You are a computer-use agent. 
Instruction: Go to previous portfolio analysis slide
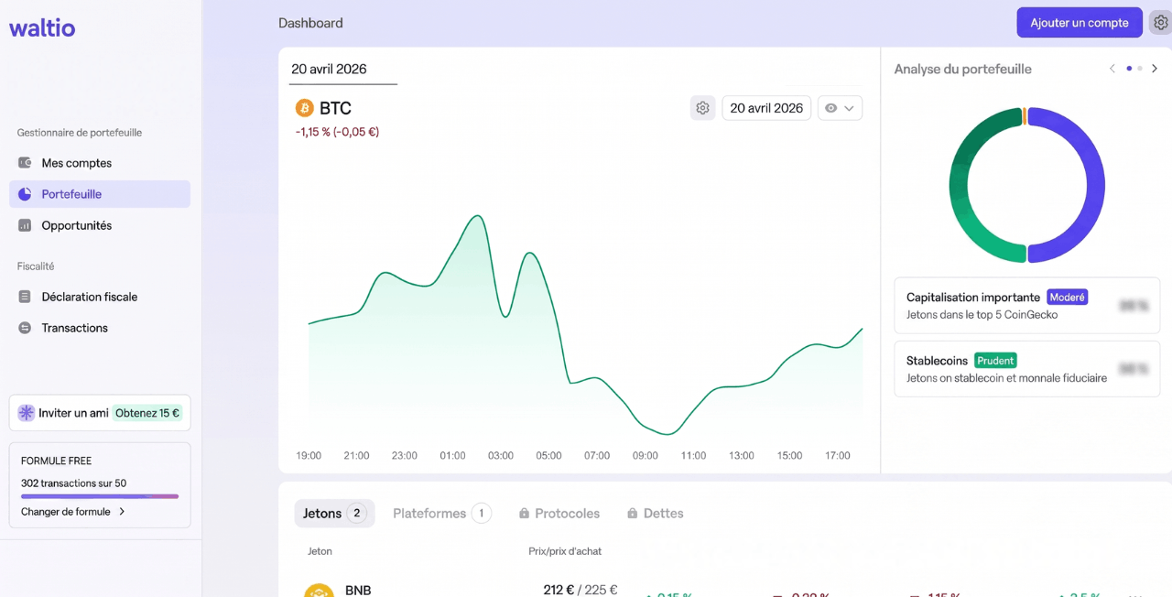tap(1112, 69)
